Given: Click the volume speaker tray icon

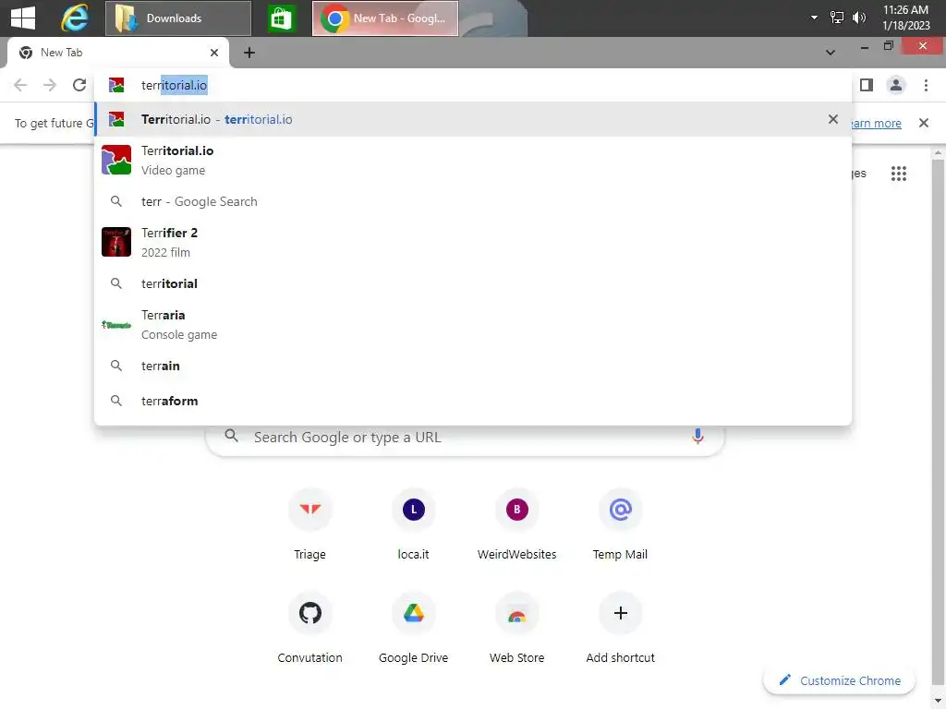Looking at the screenshot, I should pos(859,18).
